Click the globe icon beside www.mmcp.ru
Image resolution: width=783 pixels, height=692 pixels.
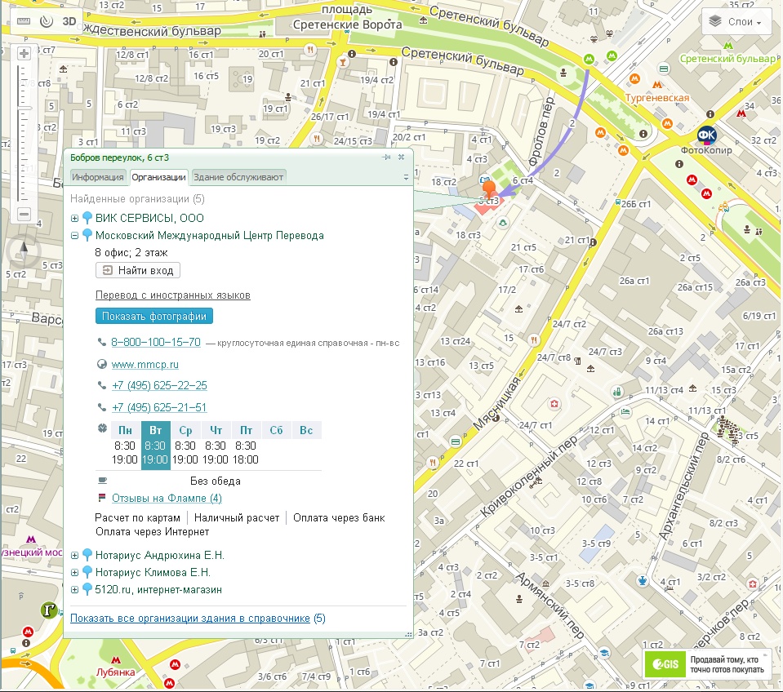[x=102, y=364]
